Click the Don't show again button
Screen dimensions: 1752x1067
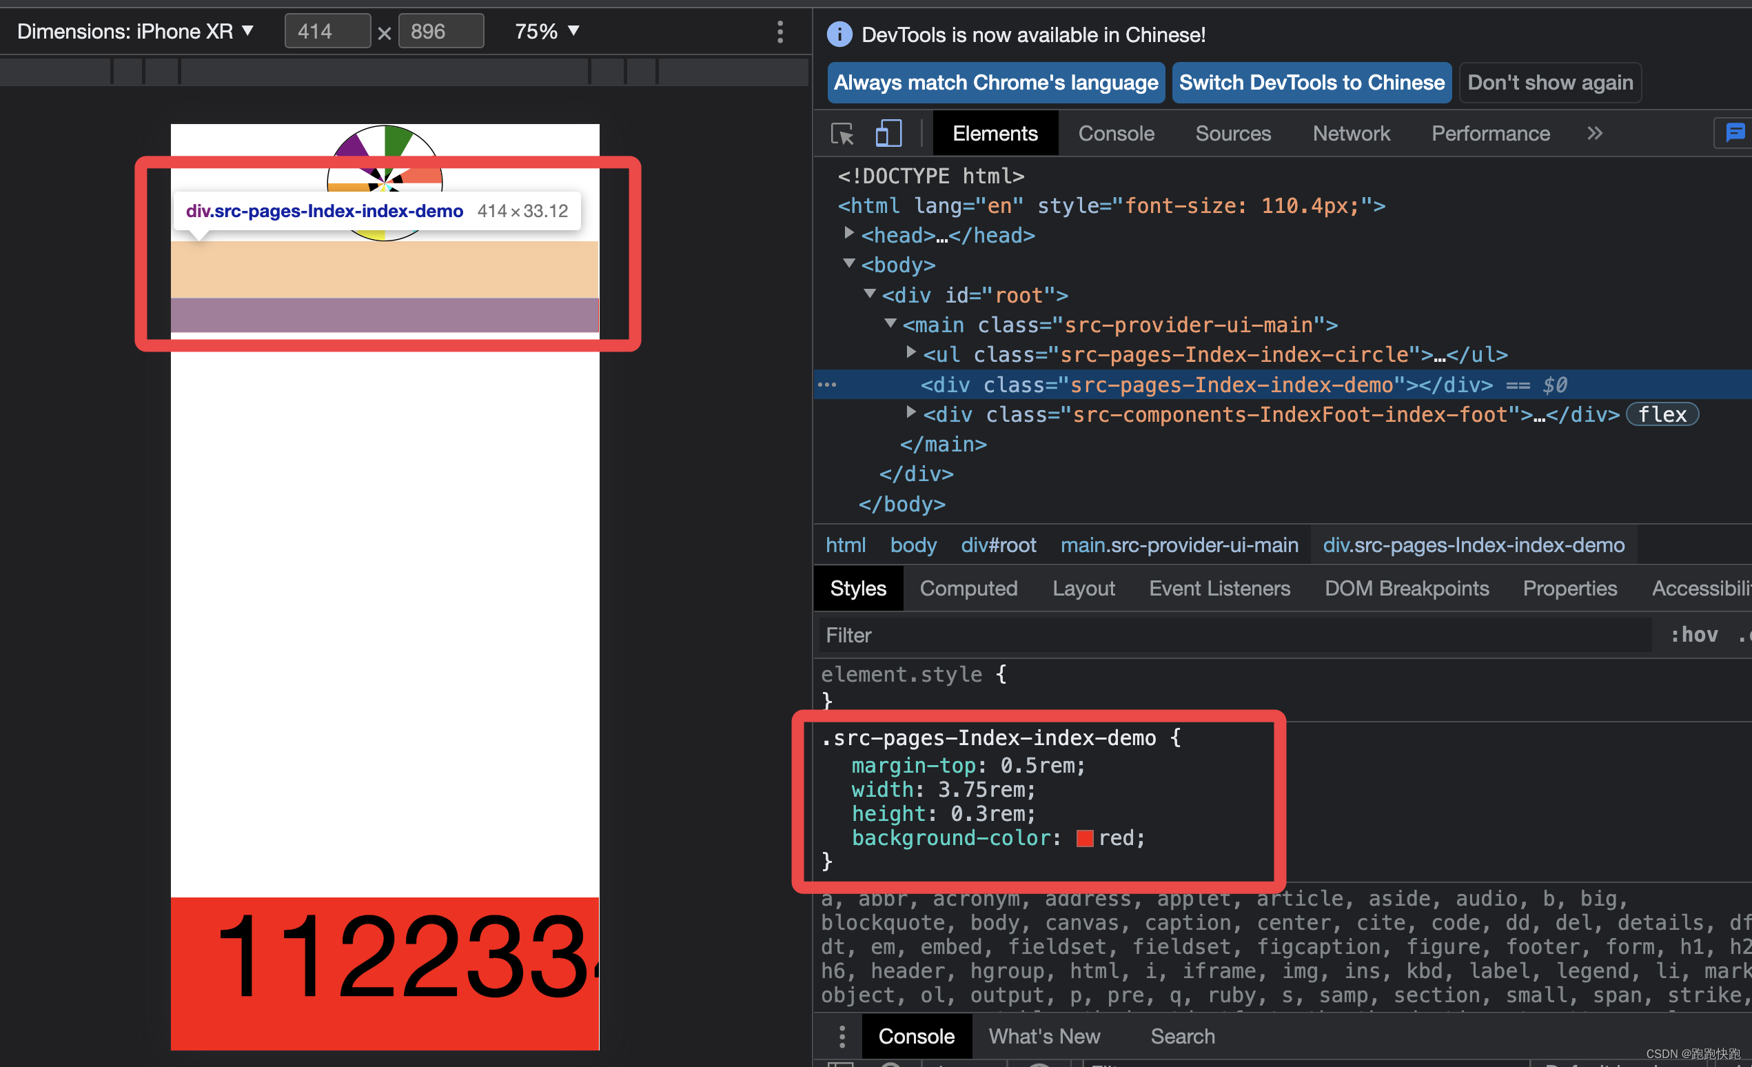[x=1549, y=83]
